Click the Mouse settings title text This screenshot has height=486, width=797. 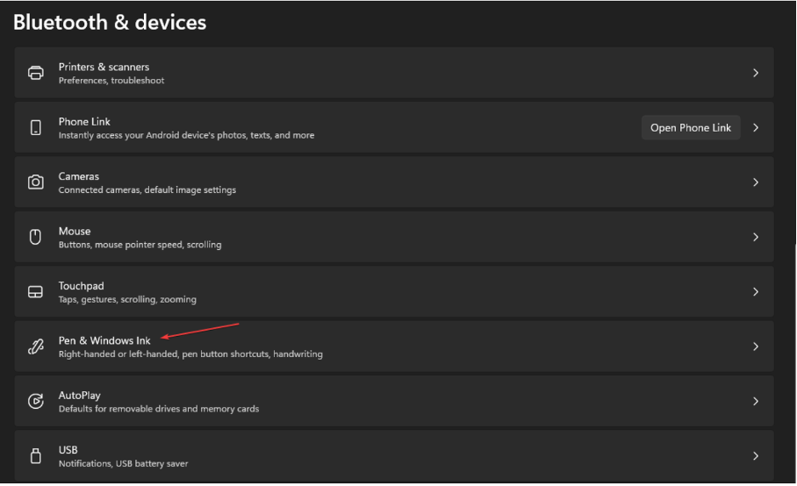(x=75, y=231)
